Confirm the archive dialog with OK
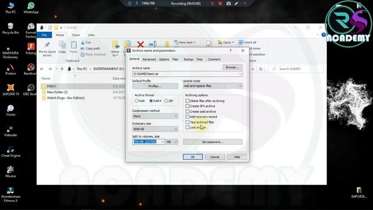Screen dimensions: 373x210 (193, 157)
